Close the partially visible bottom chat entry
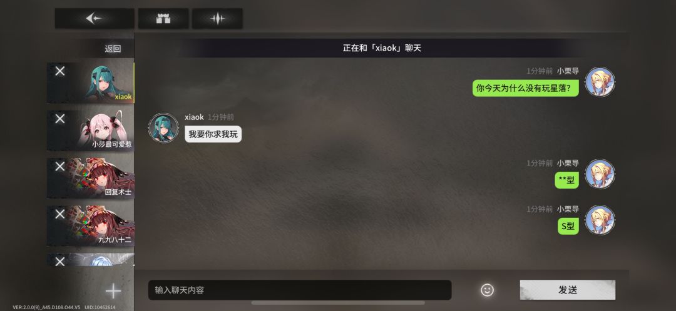The image size is (676, 311). 60,260
